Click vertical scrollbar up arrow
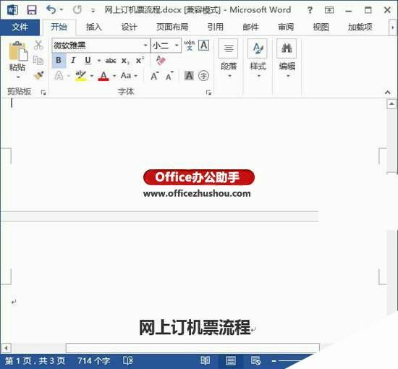Screen dimensions: 398x369 click(x=391, y=103)
